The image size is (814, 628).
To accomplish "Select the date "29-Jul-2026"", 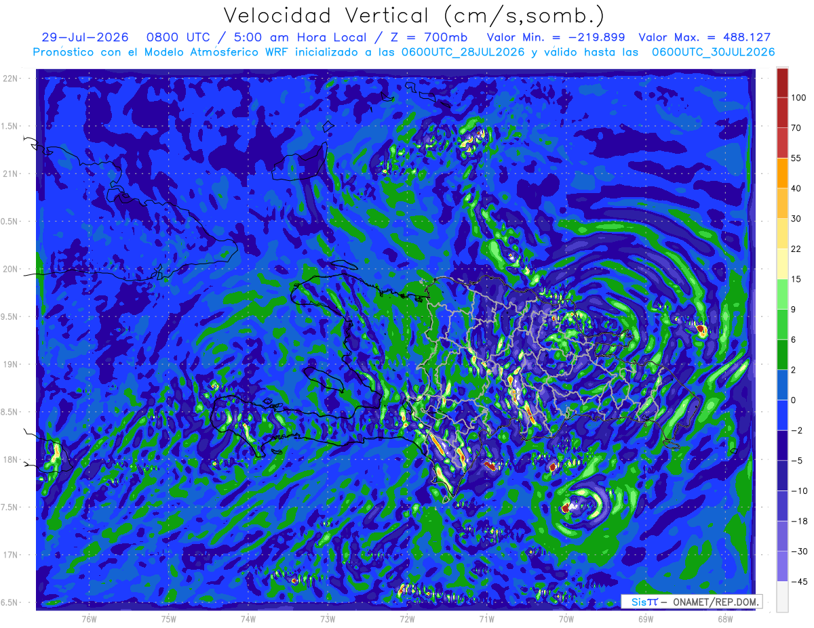I will (85, 37).
